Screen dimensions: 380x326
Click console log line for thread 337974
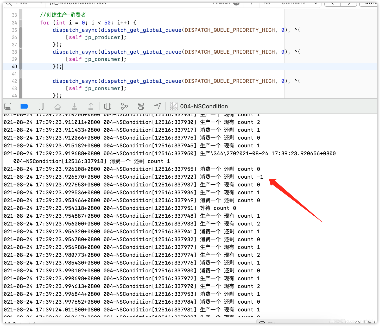[131, 255]
